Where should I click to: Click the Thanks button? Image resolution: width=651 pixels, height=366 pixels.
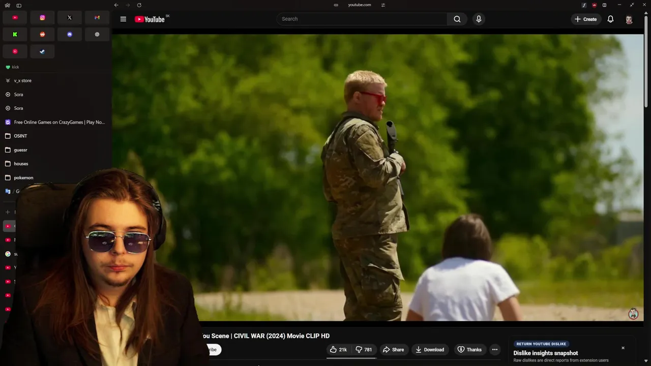[469, 350]
